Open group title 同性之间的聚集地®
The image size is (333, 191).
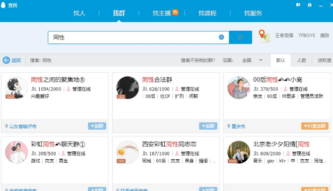click(58, 80)
